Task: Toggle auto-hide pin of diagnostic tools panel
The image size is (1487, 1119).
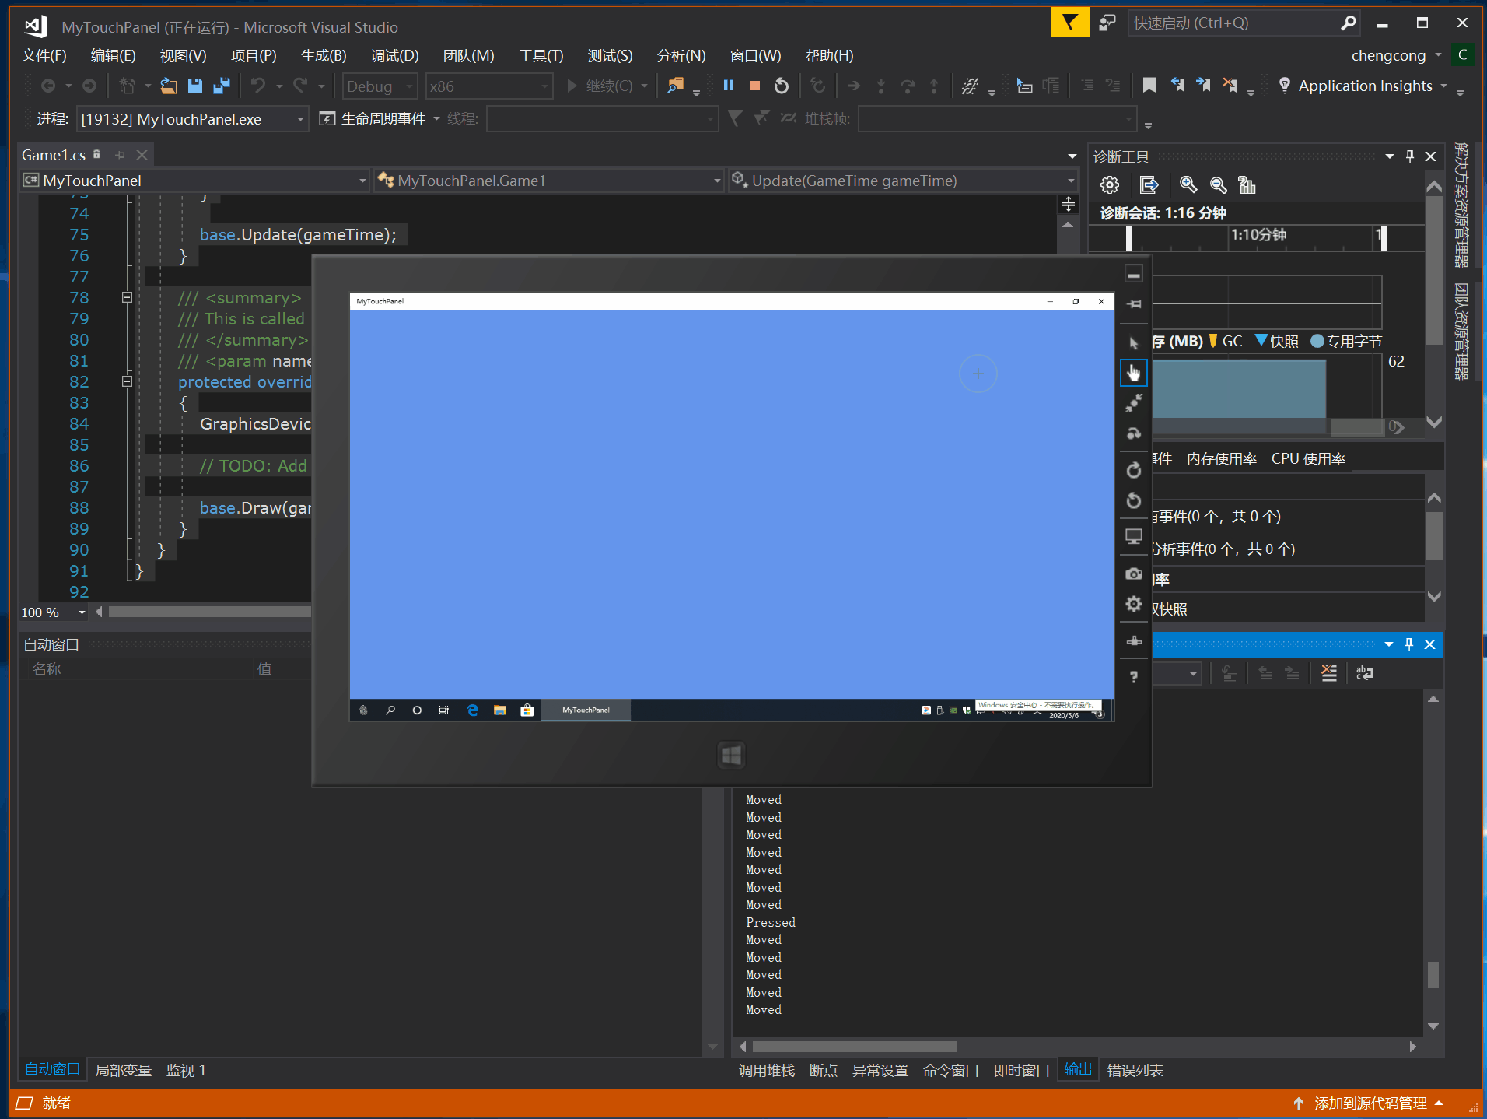Action: tap(1410, 156)
